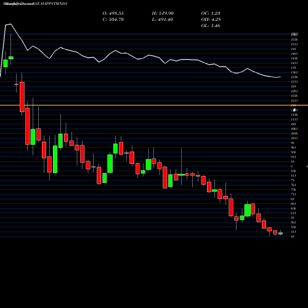This screenshot has height=308, width=308.
Task: Click the 'OL: 1.46' percentage reading
Action: pos(211,26)
